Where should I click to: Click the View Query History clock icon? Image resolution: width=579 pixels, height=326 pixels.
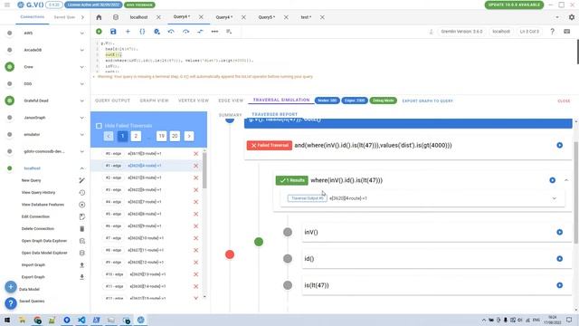(x=82, y=193)
